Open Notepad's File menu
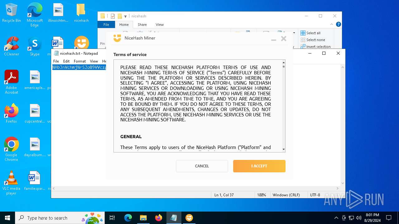 coord(56,61)
